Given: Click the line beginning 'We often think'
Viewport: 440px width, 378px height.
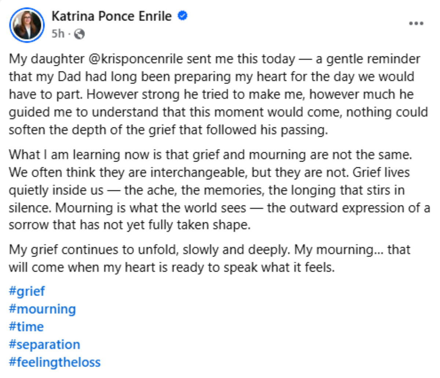Looking at the screenshot, I should point(209,172).
